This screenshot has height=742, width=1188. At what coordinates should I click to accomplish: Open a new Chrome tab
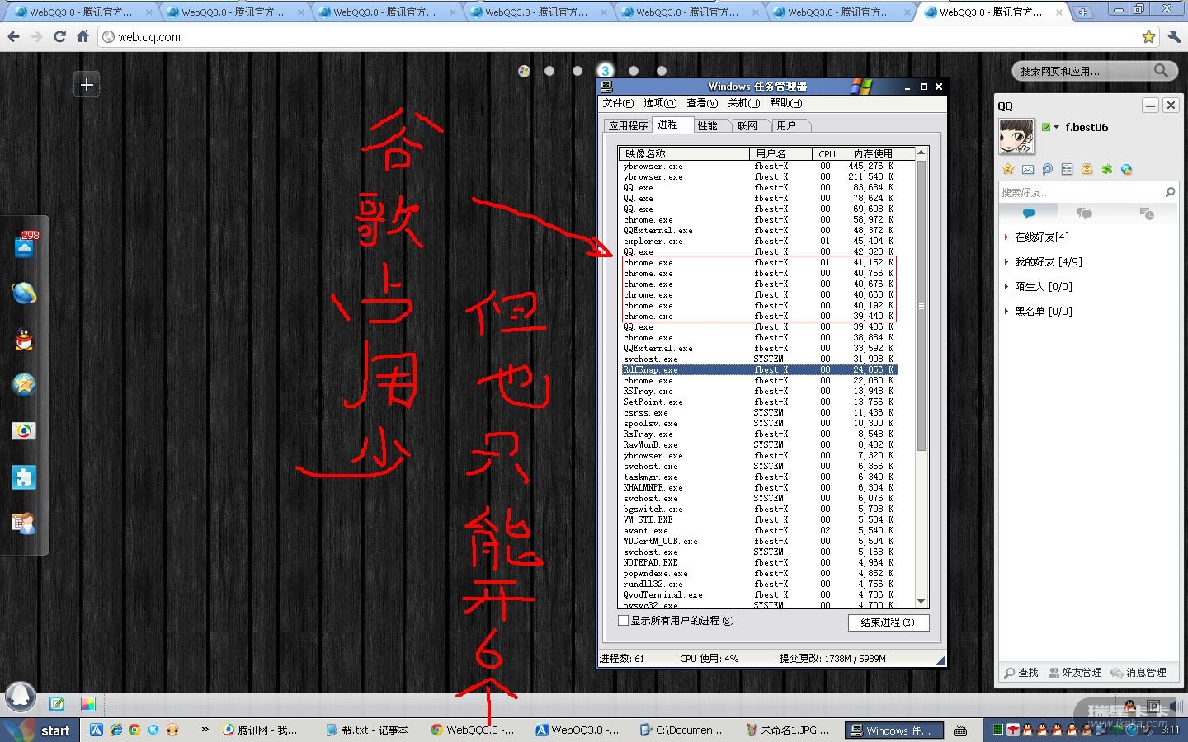tap(1082, 12)
